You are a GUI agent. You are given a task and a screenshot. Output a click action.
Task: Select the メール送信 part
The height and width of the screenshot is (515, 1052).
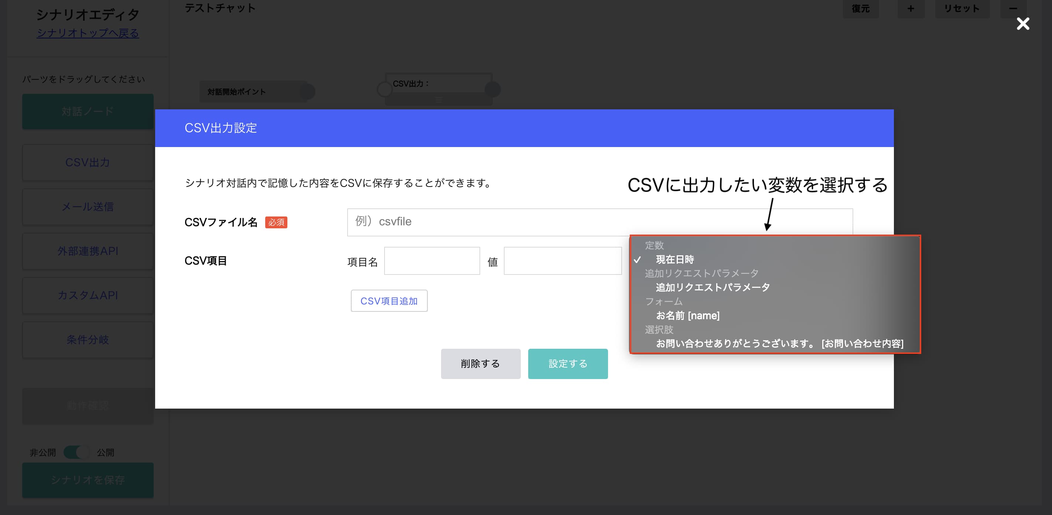88,207
